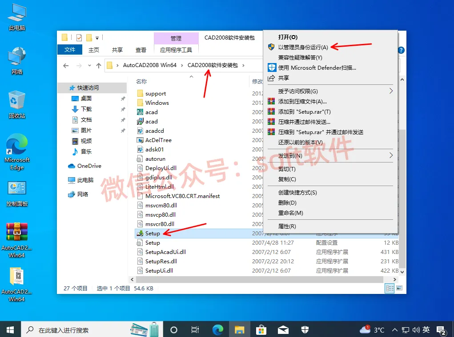Select Microsoft.VC80.CRT.manifest file
The image size is (454, 337).
[x=182, y=196]
